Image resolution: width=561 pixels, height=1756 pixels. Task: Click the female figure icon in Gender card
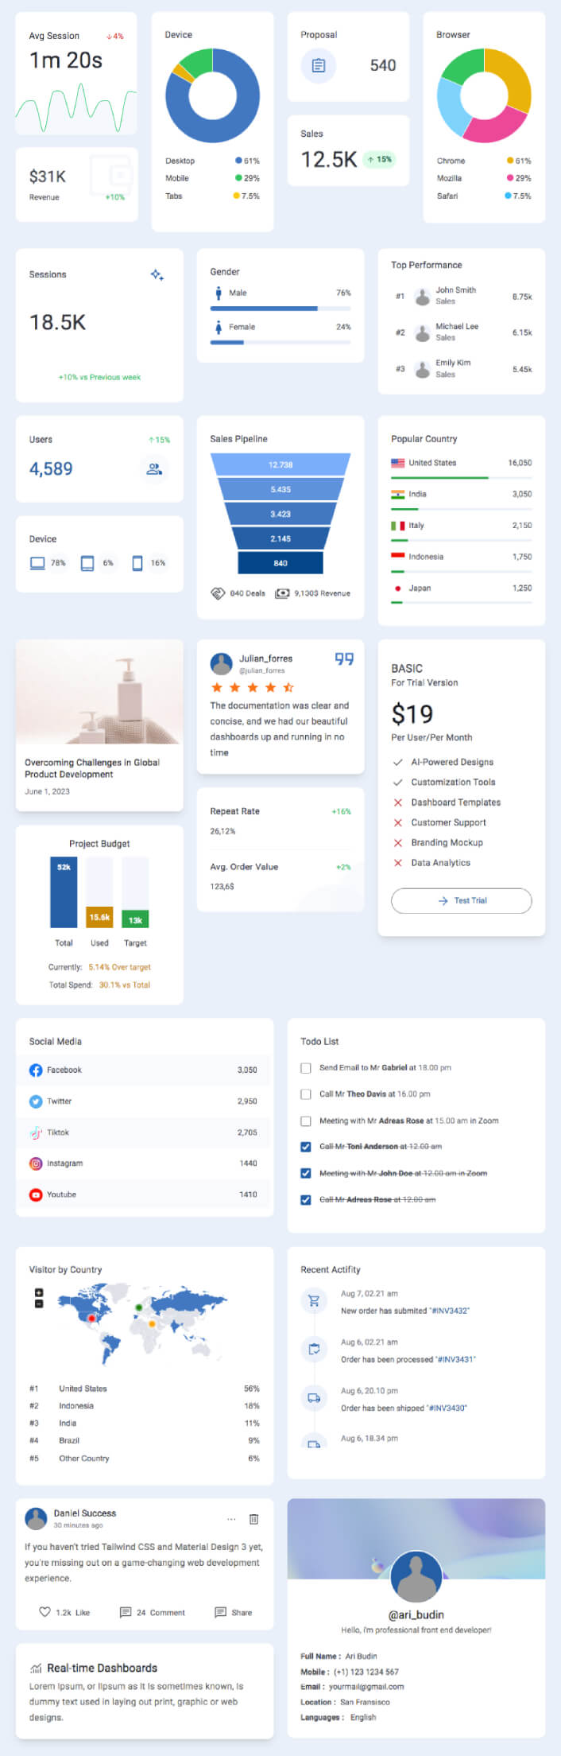(218, 327)
